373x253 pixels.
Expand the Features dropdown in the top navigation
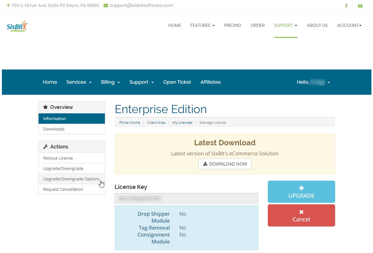[x=202, y=26]
